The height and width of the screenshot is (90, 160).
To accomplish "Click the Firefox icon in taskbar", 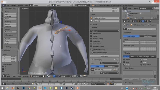I will tap(13, 88).
